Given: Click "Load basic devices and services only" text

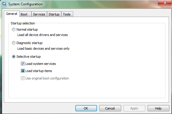Looking at the screenshot, I should 43,49.
